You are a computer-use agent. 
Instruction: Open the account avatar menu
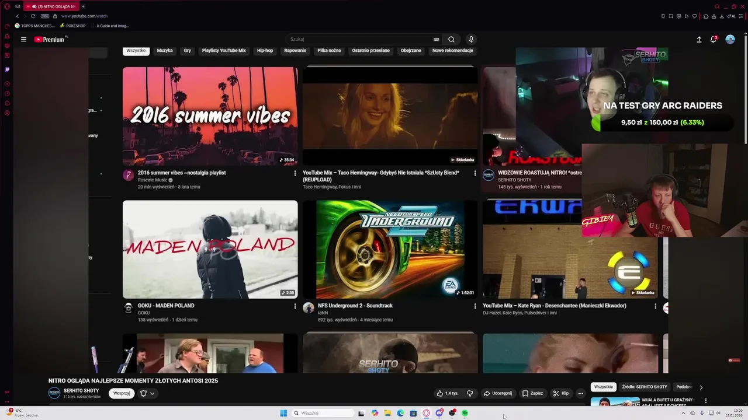pyautogui.click(x=730, y=39)
